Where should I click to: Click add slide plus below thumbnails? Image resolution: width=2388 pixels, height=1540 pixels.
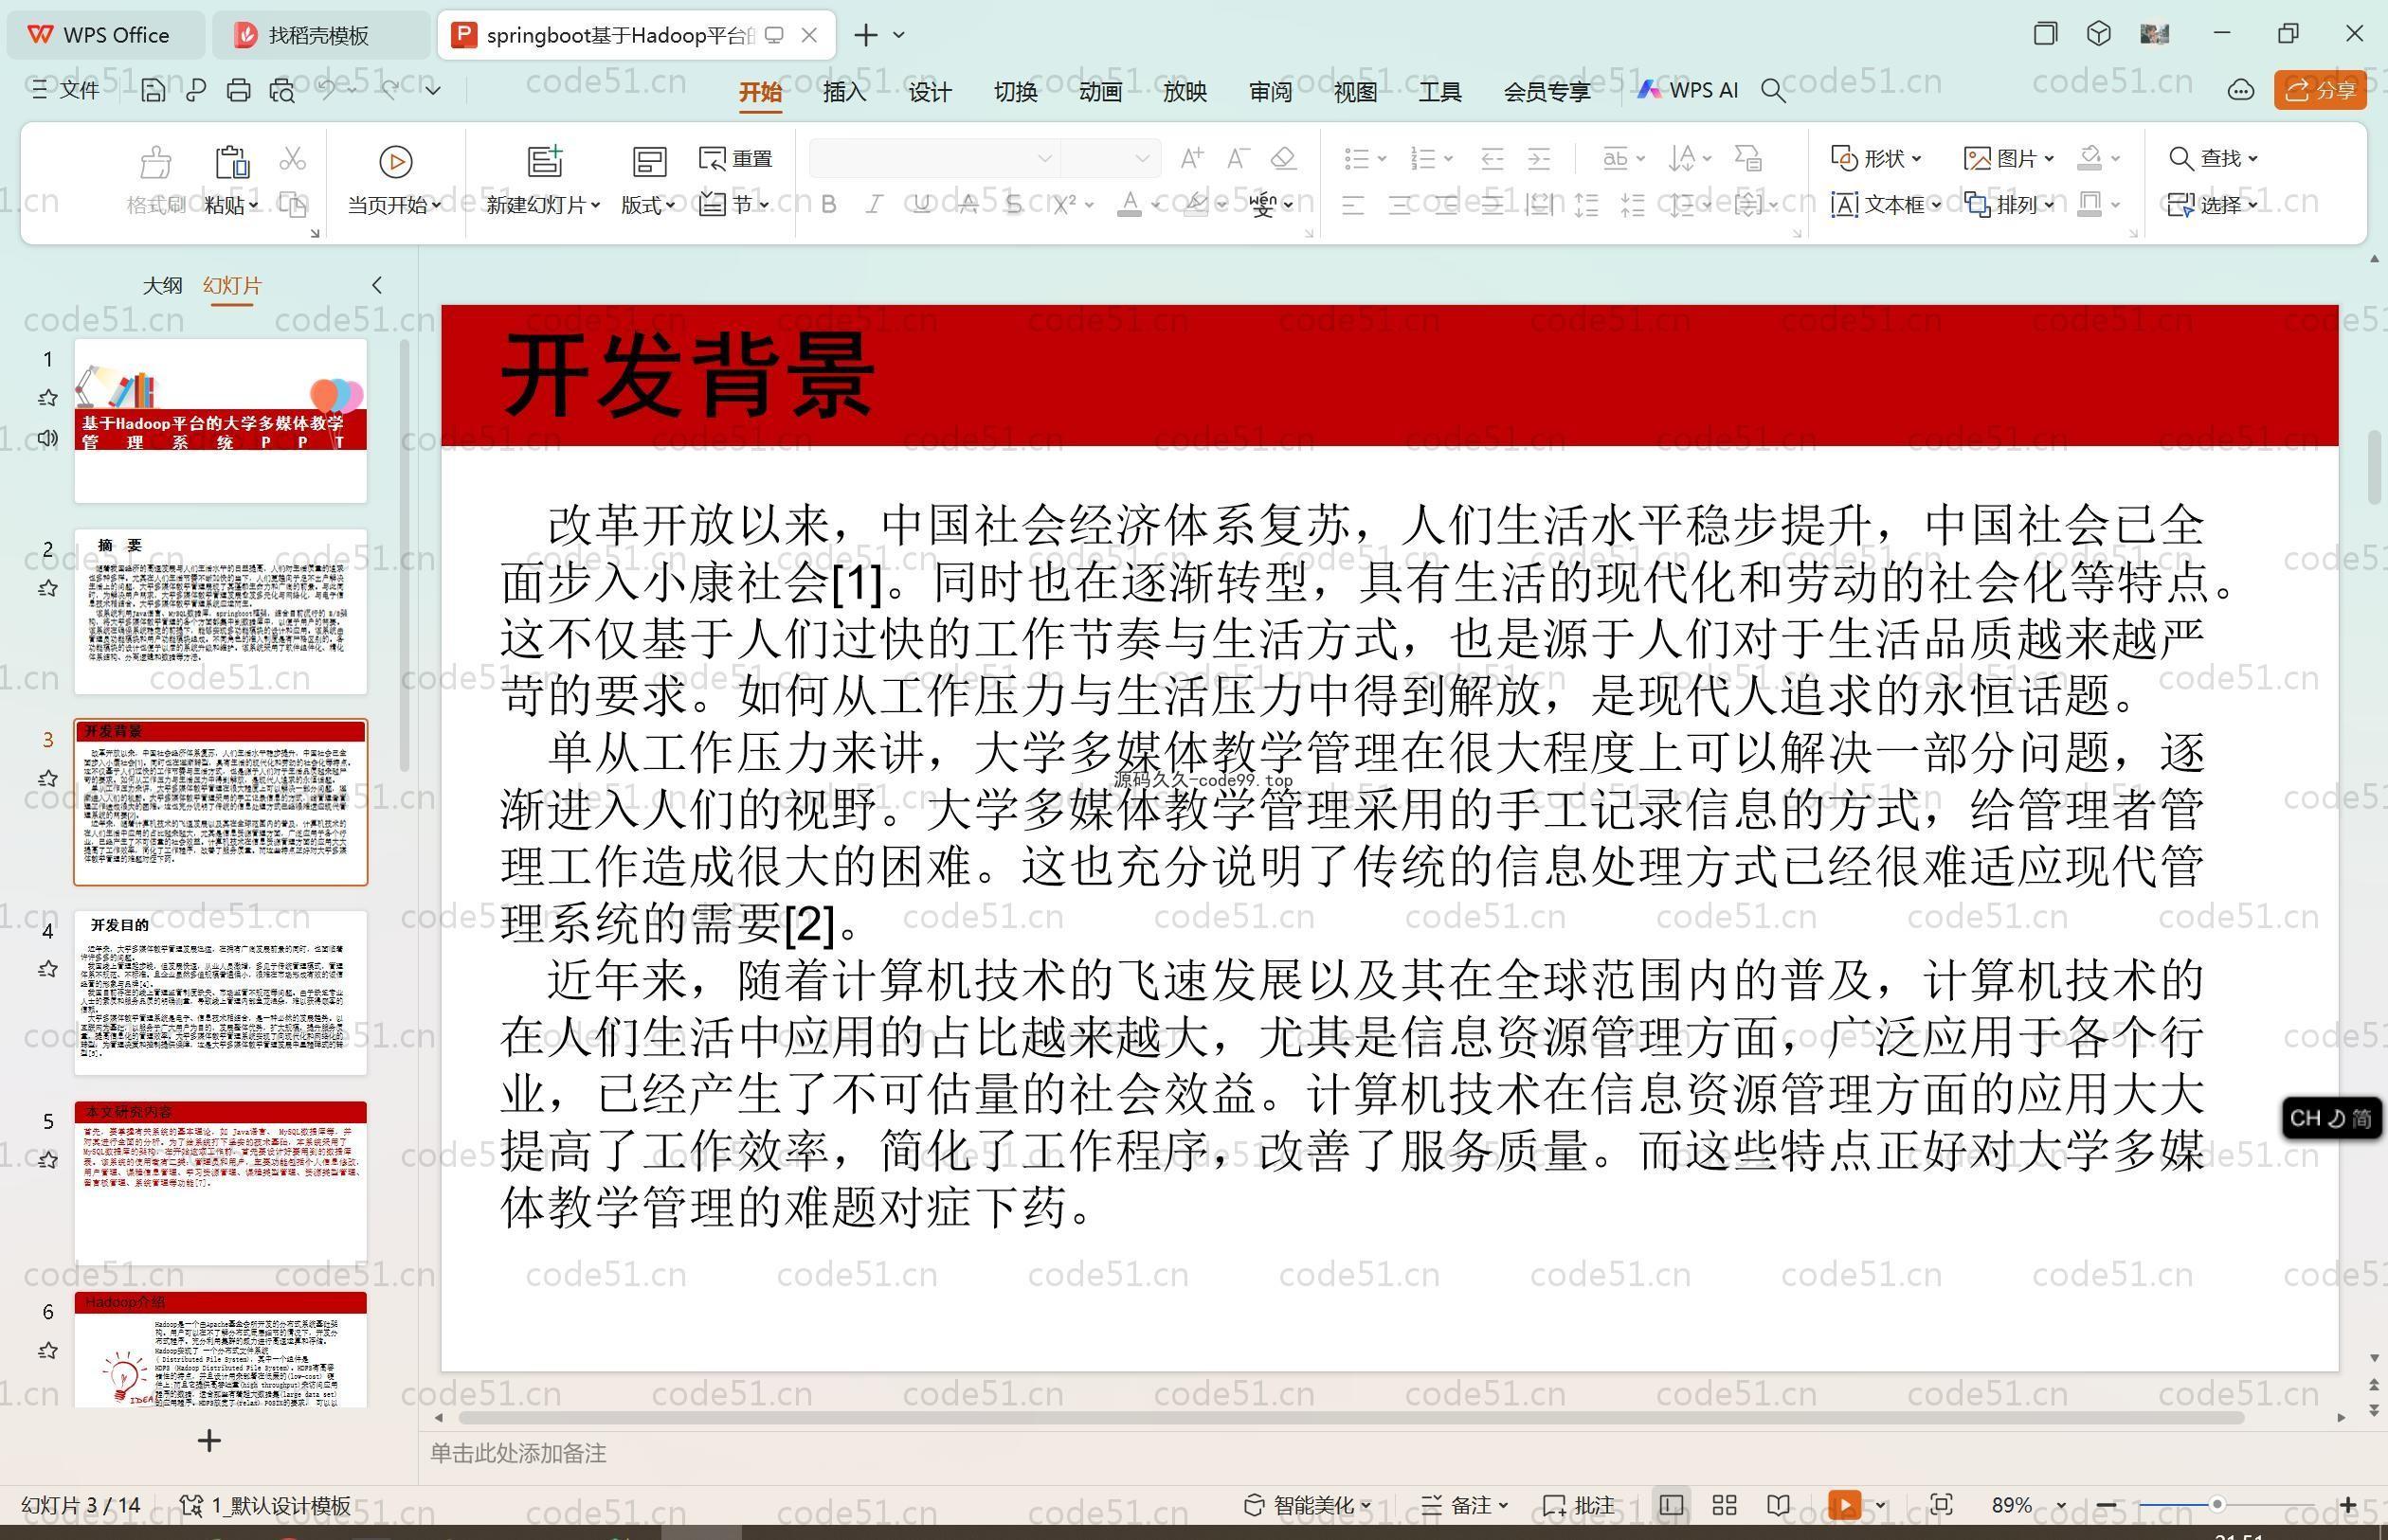coord(209,1441)
